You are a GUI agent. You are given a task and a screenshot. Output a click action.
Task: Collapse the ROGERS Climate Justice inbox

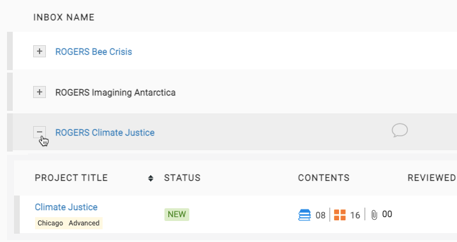[40, 132]
